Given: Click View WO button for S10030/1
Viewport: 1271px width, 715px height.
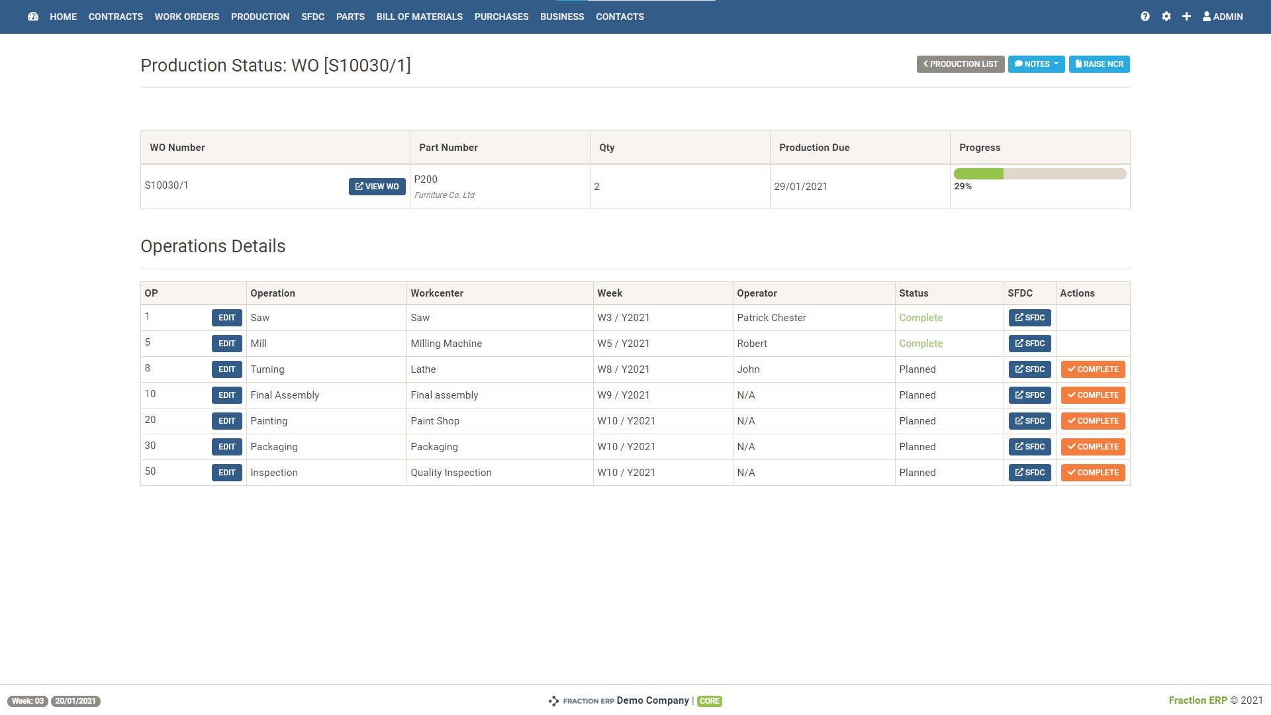Looking at the screenshot, I should point(377,187).
